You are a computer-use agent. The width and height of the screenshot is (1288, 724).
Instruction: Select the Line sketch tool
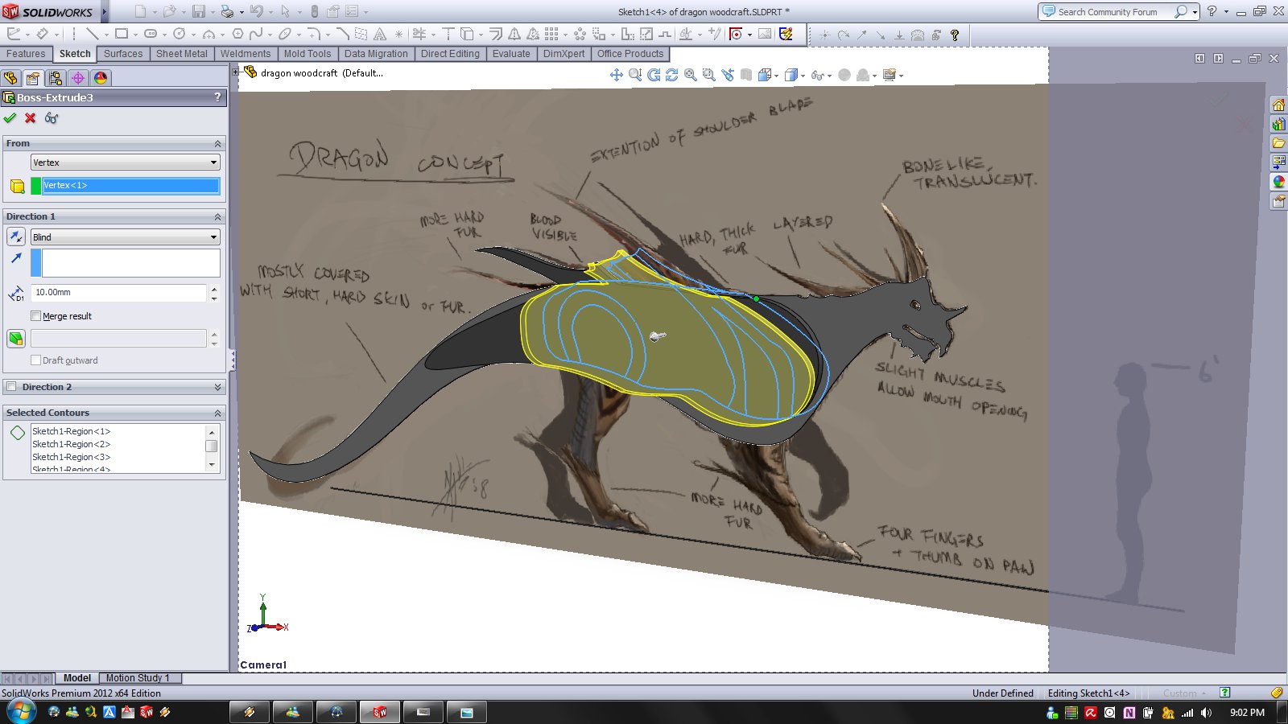(x=92, y=34)
